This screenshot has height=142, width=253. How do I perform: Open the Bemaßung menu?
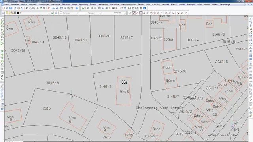83,4
